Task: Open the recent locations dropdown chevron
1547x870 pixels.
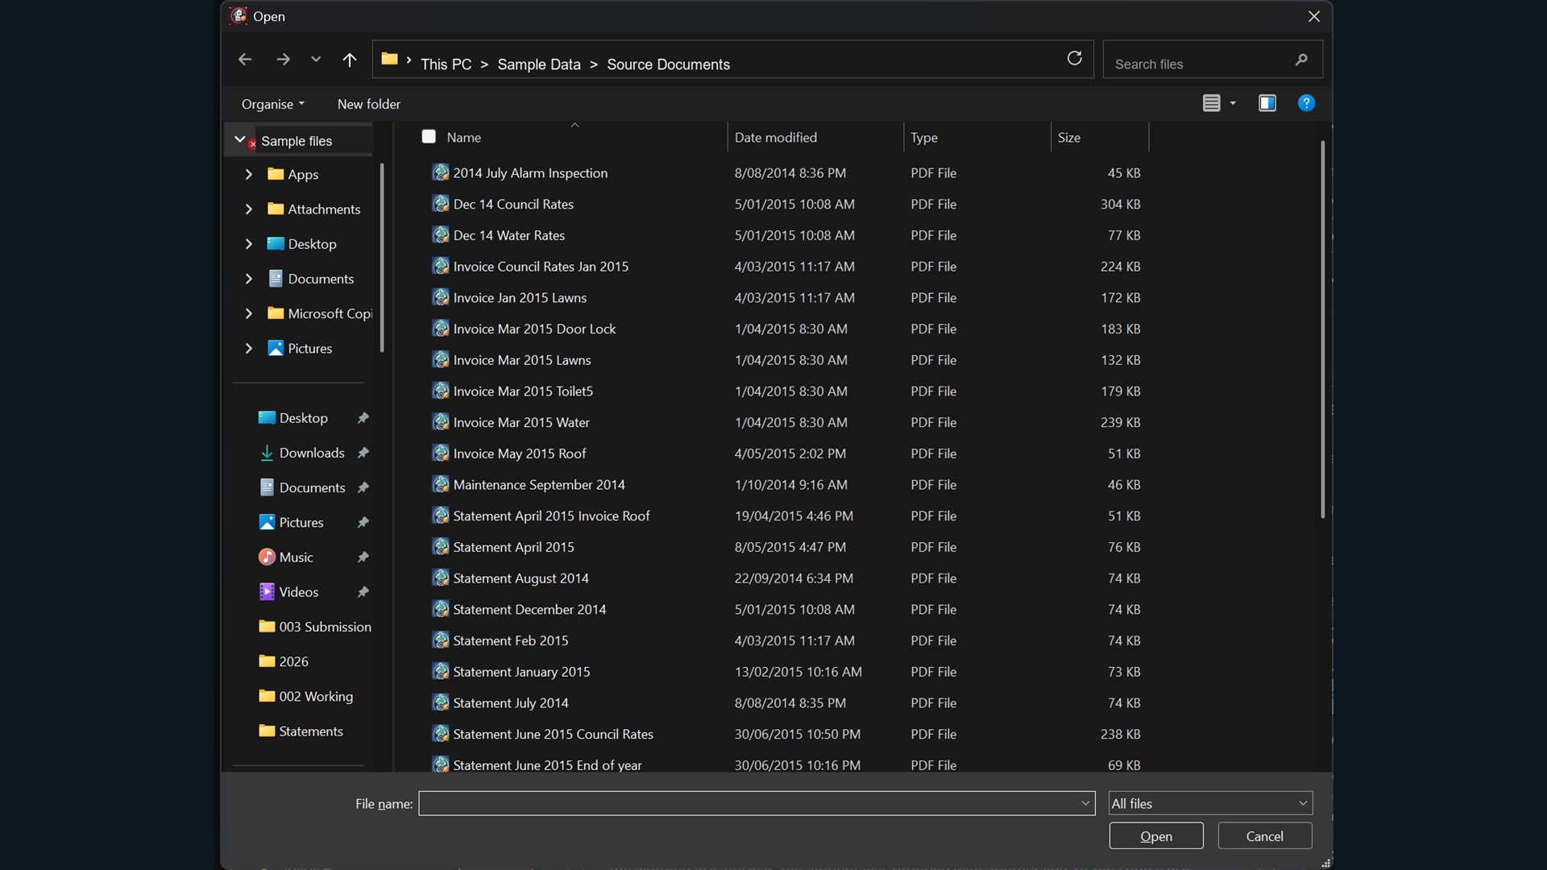Action: pos(316,60)
